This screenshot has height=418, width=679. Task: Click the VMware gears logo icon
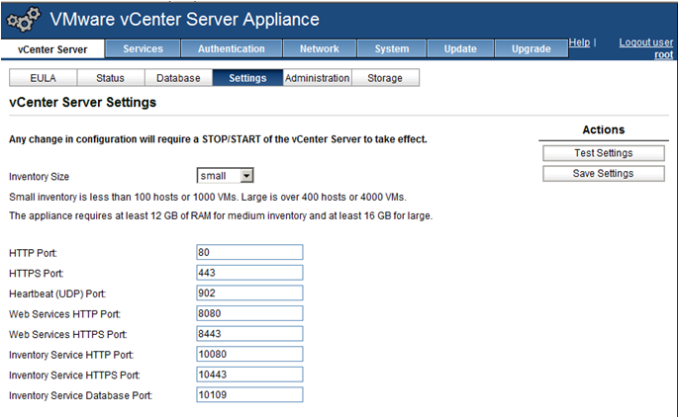click(x=22, y=19)
